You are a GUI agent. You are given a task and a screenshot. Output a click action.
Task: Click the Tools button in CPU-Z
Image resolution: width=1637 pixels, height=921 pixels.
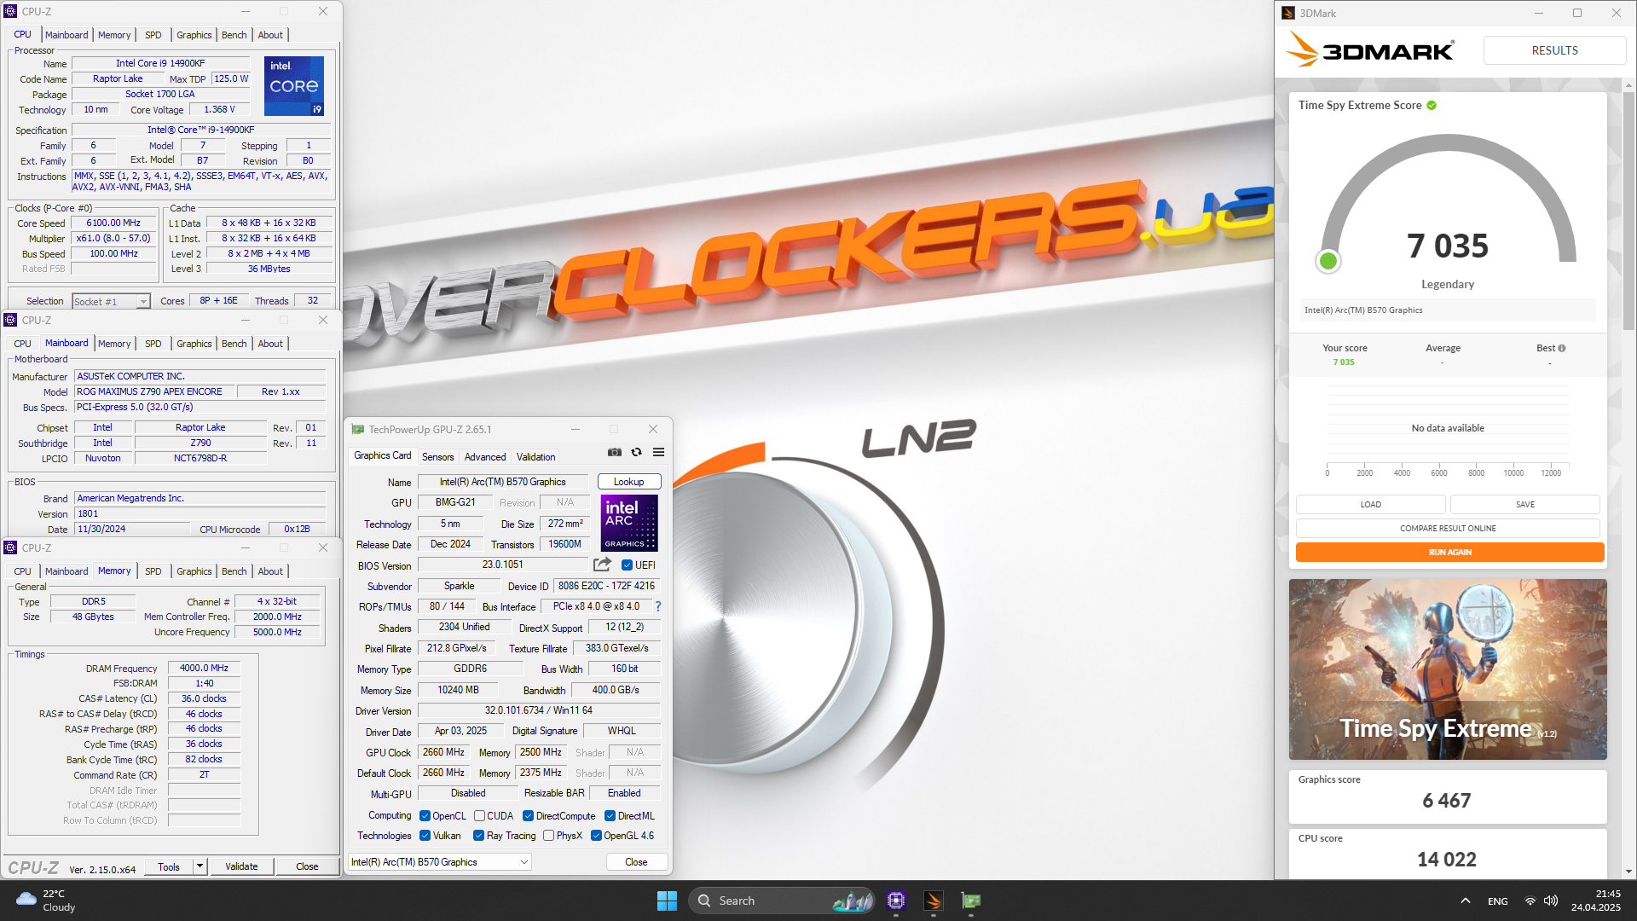coord(169,866)
